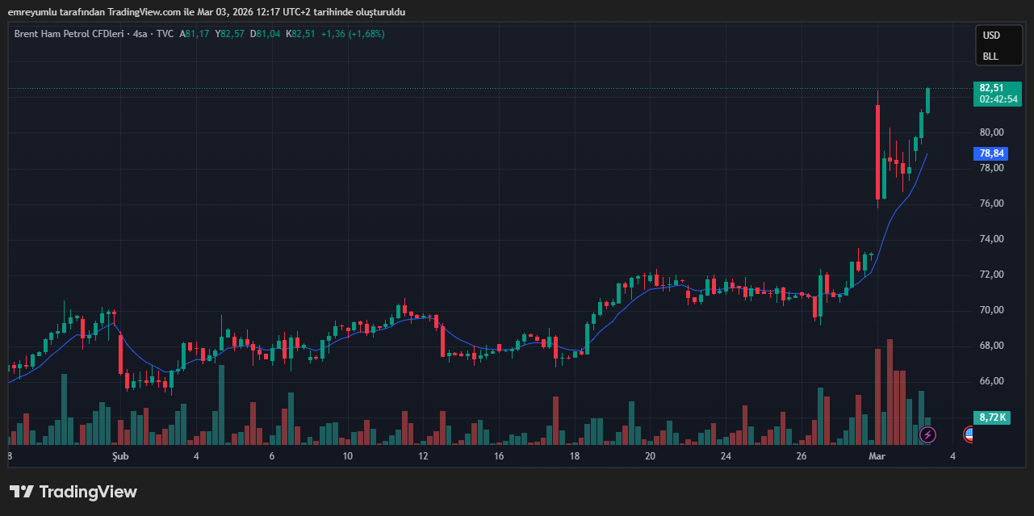Click the open value A81,17 in legend

[x=195, y=34]
